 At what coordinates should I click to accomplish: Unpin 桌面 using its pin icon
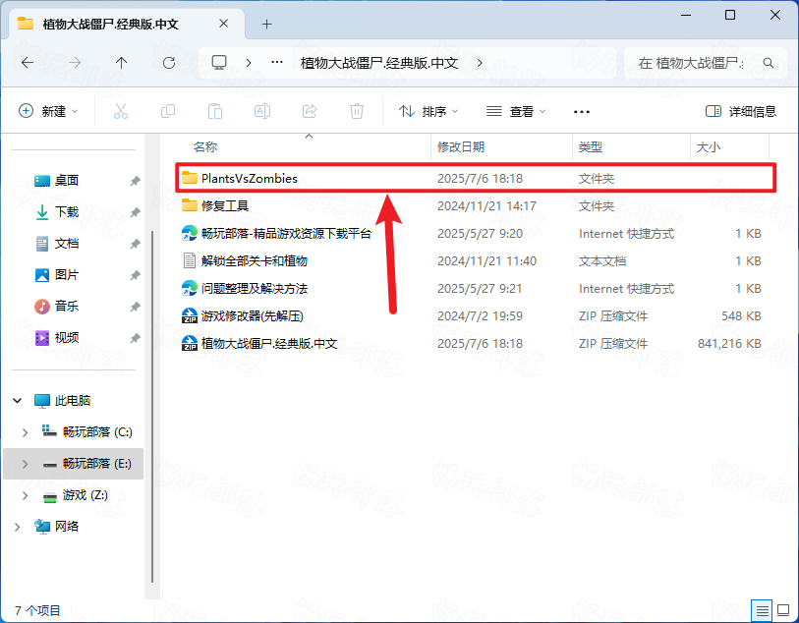click(135, 181)
